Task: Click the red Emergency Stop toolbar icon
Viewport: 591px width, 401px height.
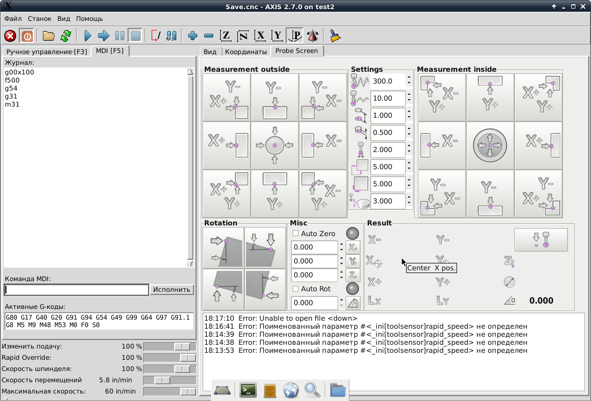Action: [10, 36]
